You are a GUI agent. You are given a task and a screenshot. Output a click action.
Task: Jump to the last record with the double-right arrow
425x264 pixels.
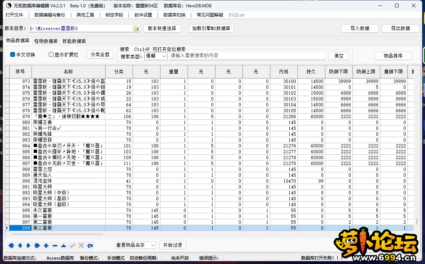tap(37, 246)
